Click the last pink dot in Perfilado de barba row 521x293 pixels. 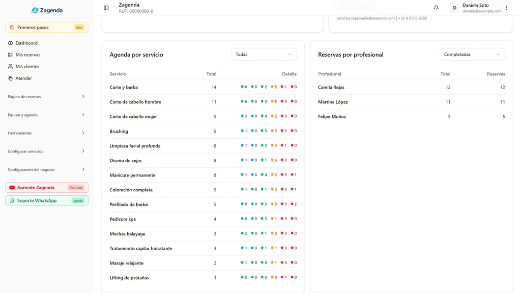(x=292, y=203)
